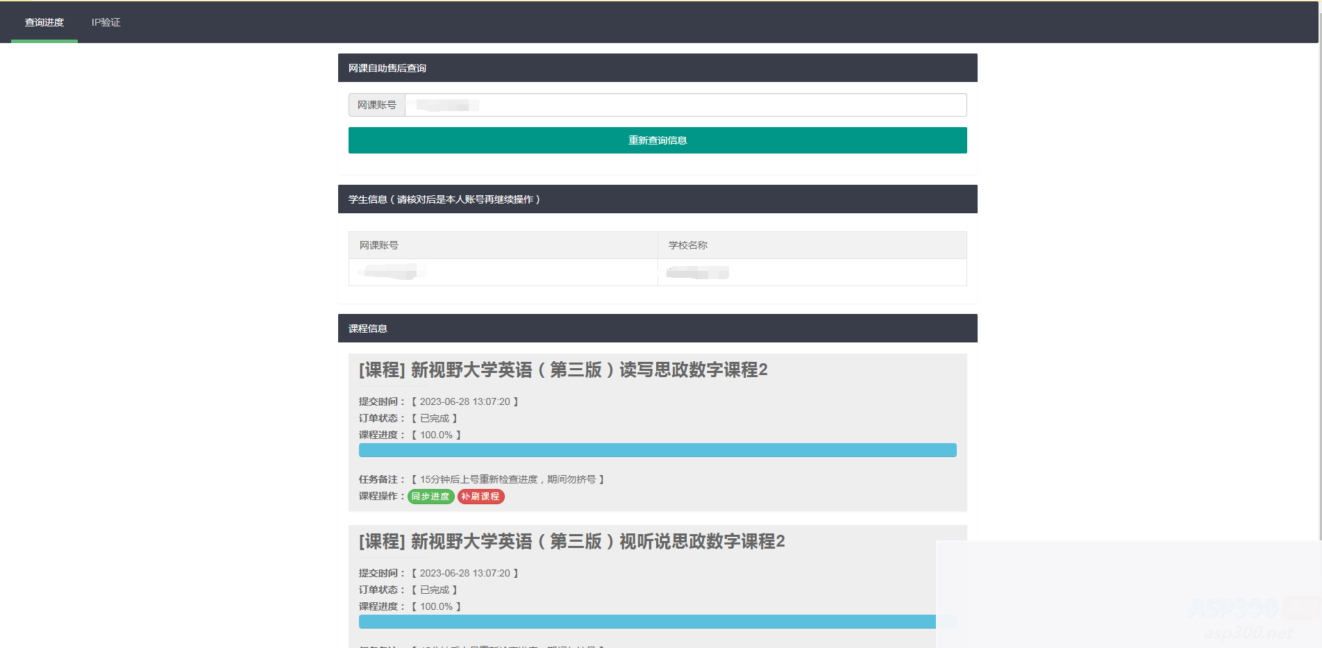Click the second course's progress bar

pos(646,622)
